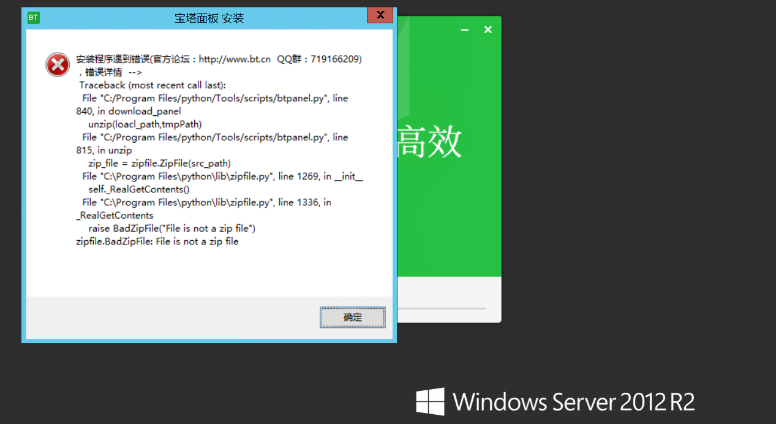Viewport: 776px width, 424px height.
Task: Click the 宝塔面板 安装 title text
Action: 209,18
